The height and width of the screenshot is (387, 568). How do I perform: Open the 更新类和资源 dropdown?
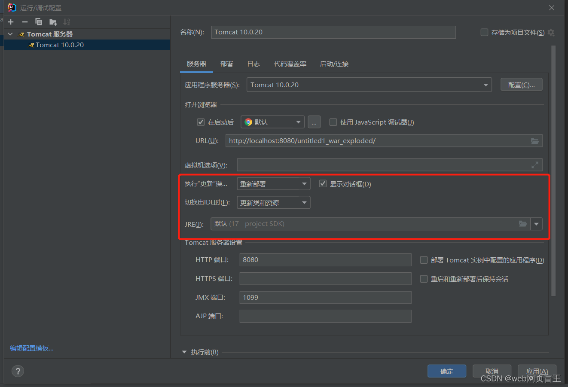pyautogui.click(x=273, y=203)
